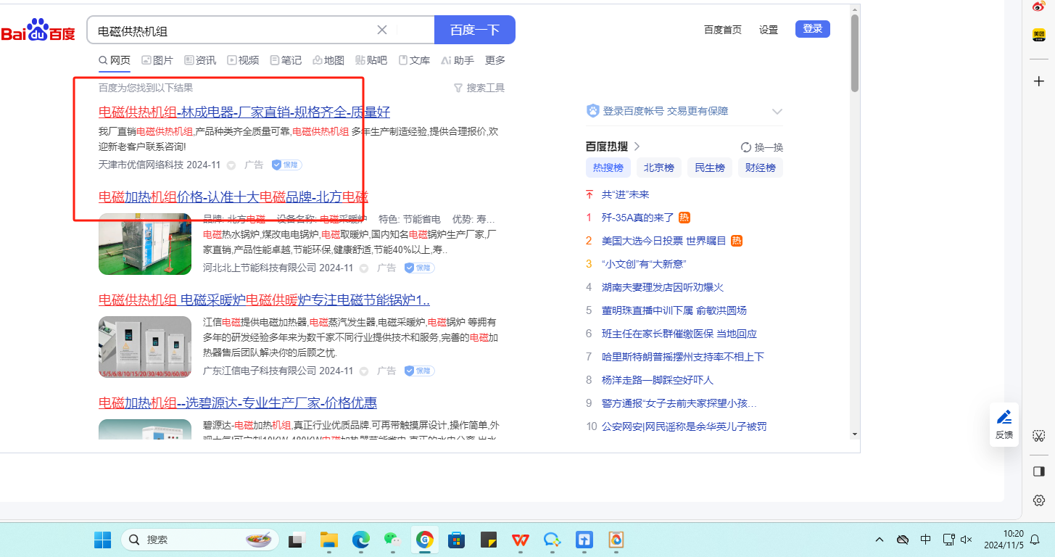
Task: Open WeChat from the taskbar
Action: (392, 540)
